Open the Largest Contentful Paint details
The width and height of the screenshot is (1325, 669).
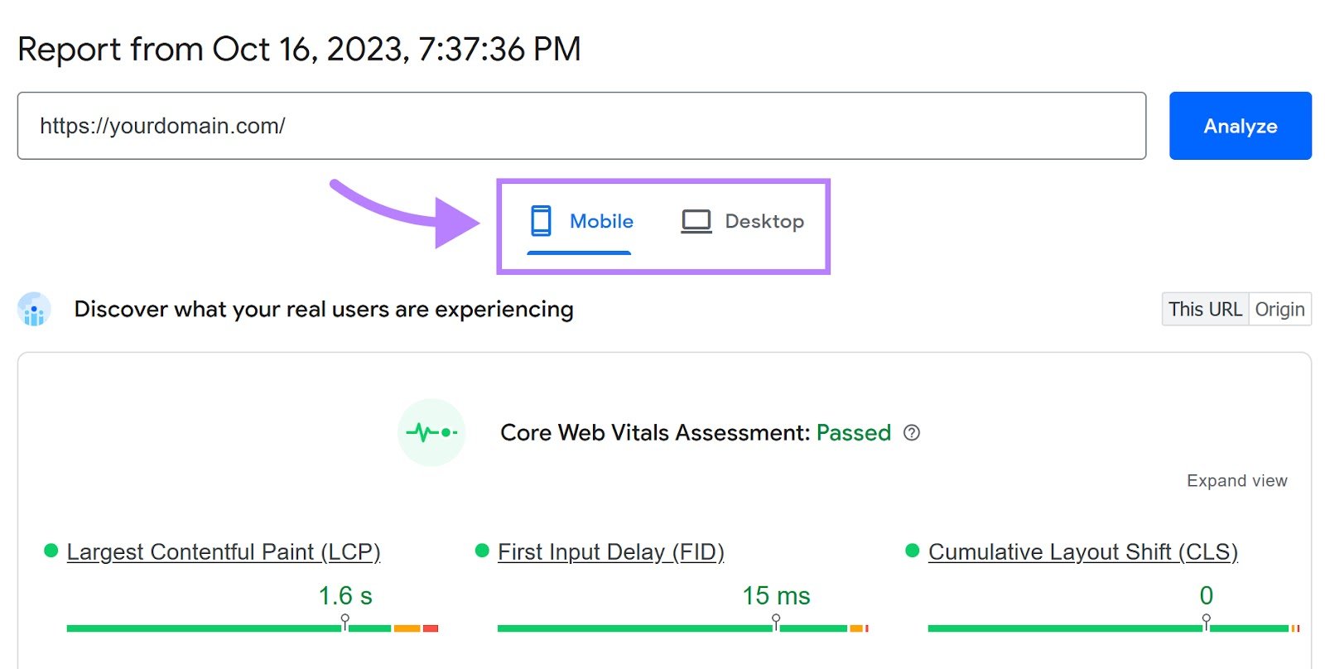coord(224,551)
